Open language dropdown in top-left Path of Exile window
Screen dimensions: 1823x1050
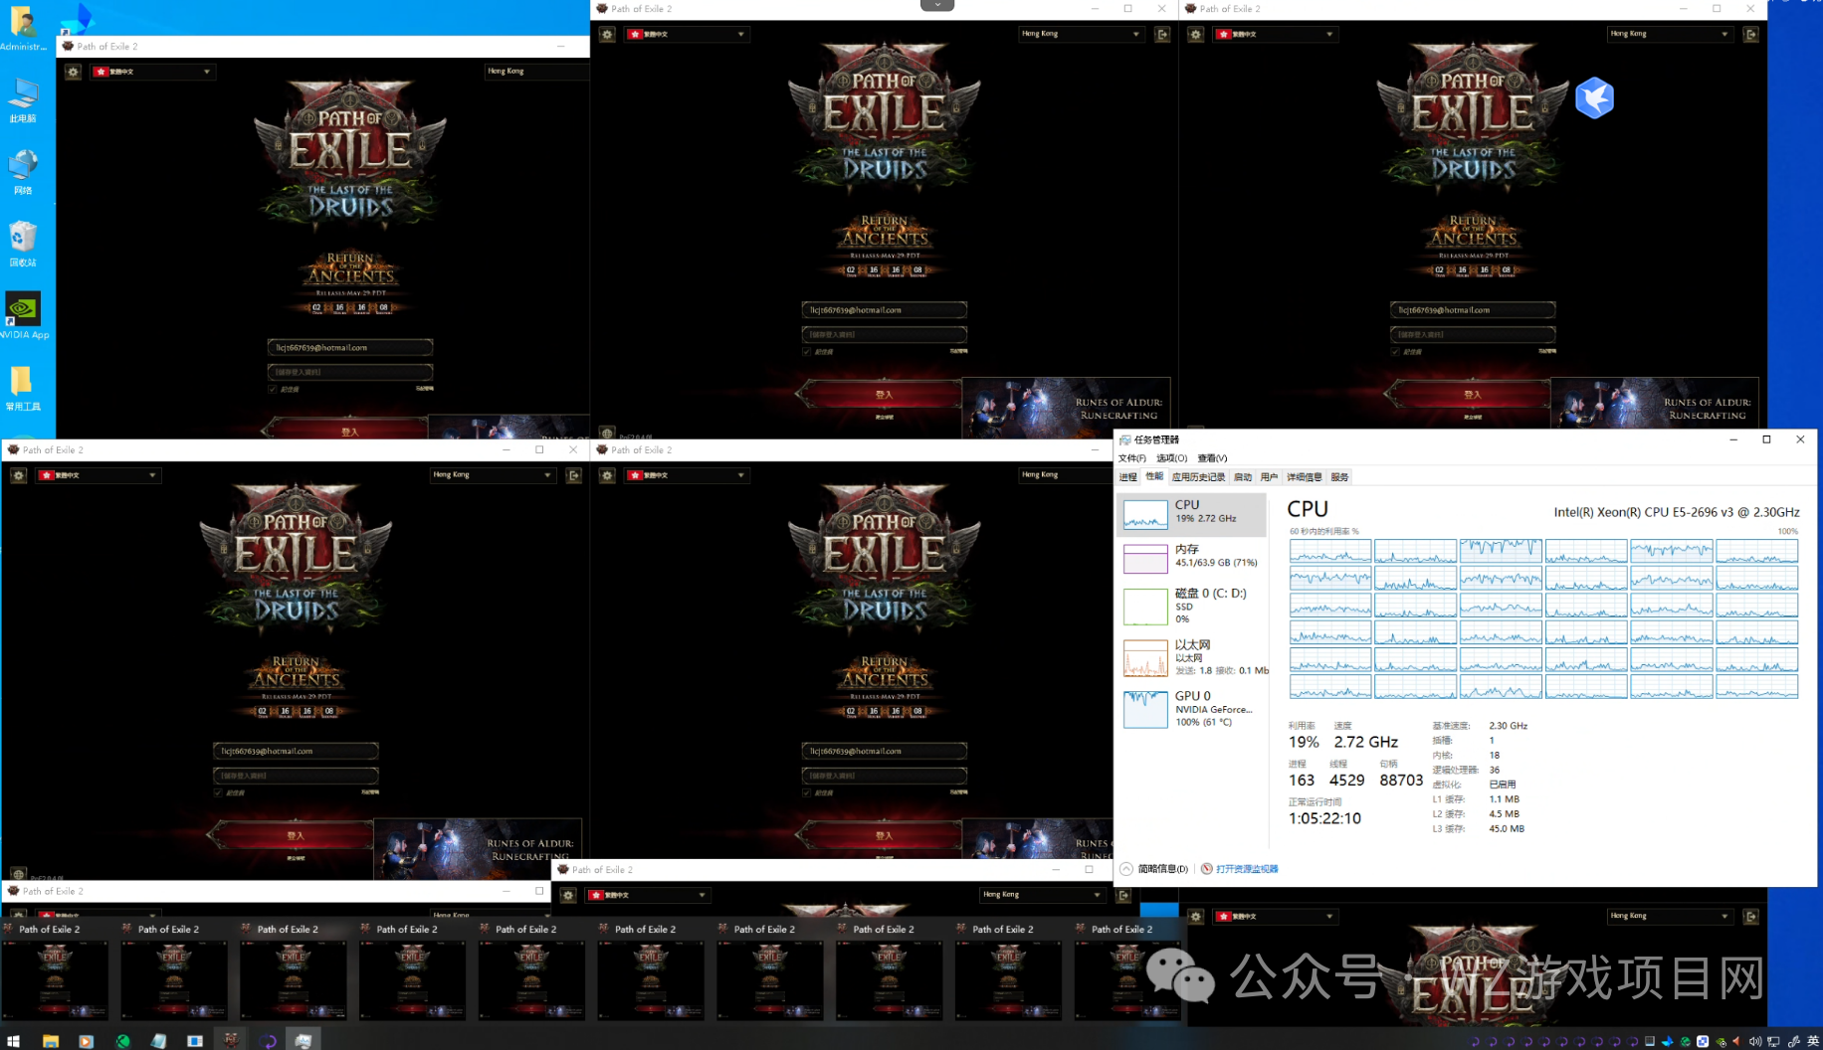(x=152, y=72)
